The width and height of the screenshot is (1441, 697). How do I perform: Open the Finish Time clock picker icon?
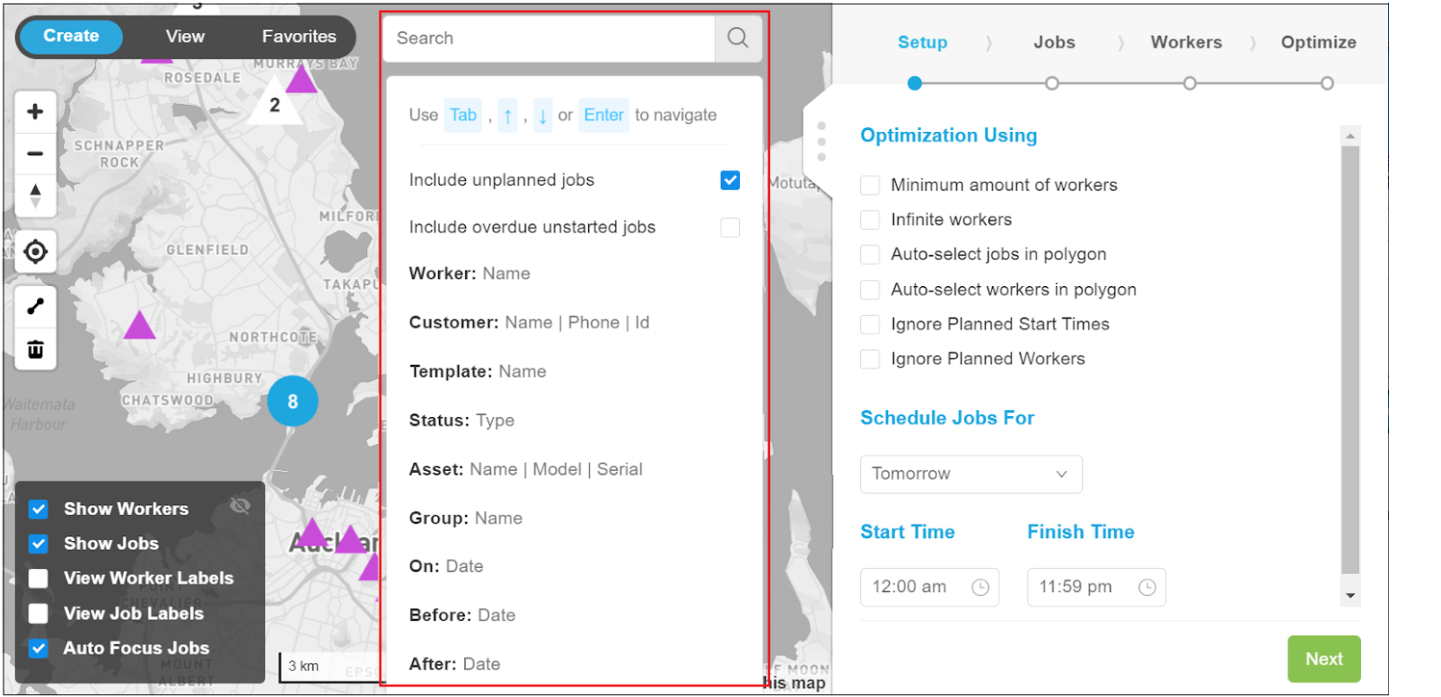pyautogui.click(x=1147, y=587)
